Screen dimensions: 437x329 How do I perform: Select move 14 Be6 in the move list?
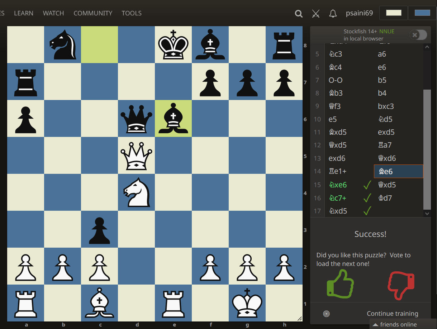[398, 171]
